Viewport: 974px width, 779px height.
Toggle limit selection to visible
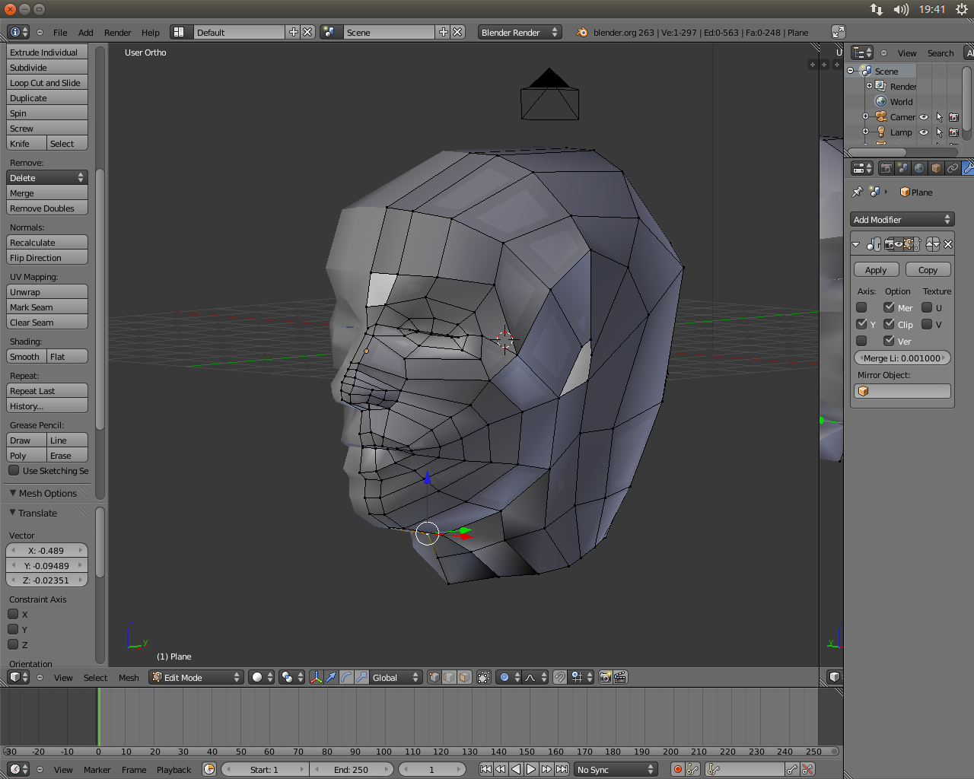click(484, 677)
